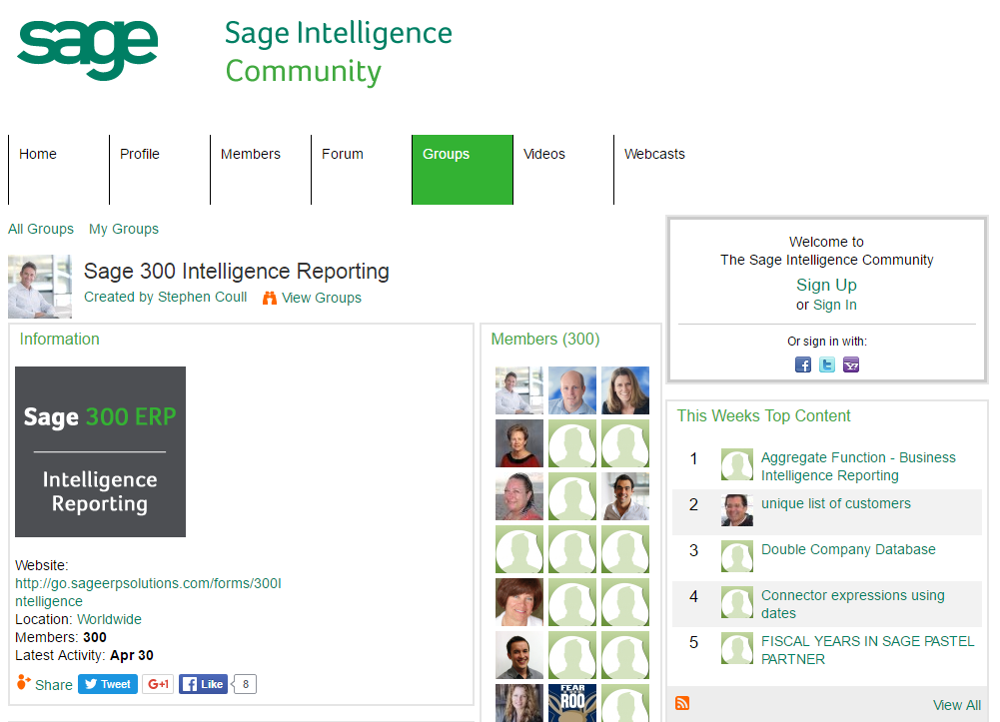The height and width of the screenshot is (722, 1000).
Task: Open Stephen Coull's group profile photo
Action: point(40,287)
